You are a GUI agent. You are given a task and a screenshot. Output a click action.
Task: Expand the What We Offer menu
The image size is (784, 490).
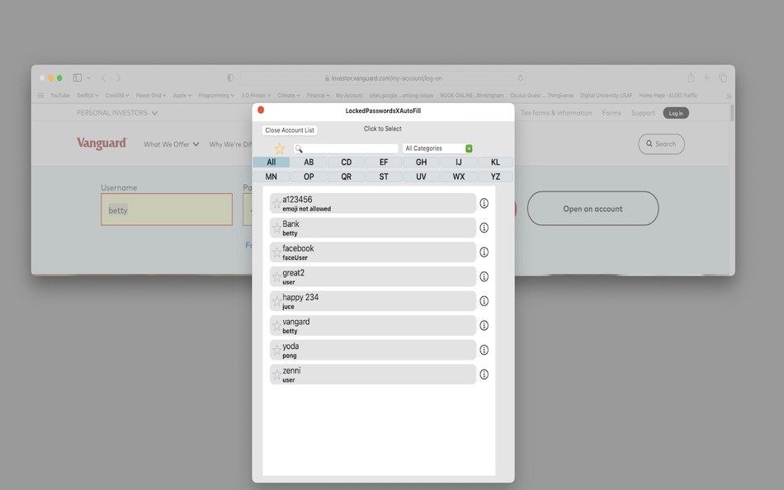pos(171,144)
